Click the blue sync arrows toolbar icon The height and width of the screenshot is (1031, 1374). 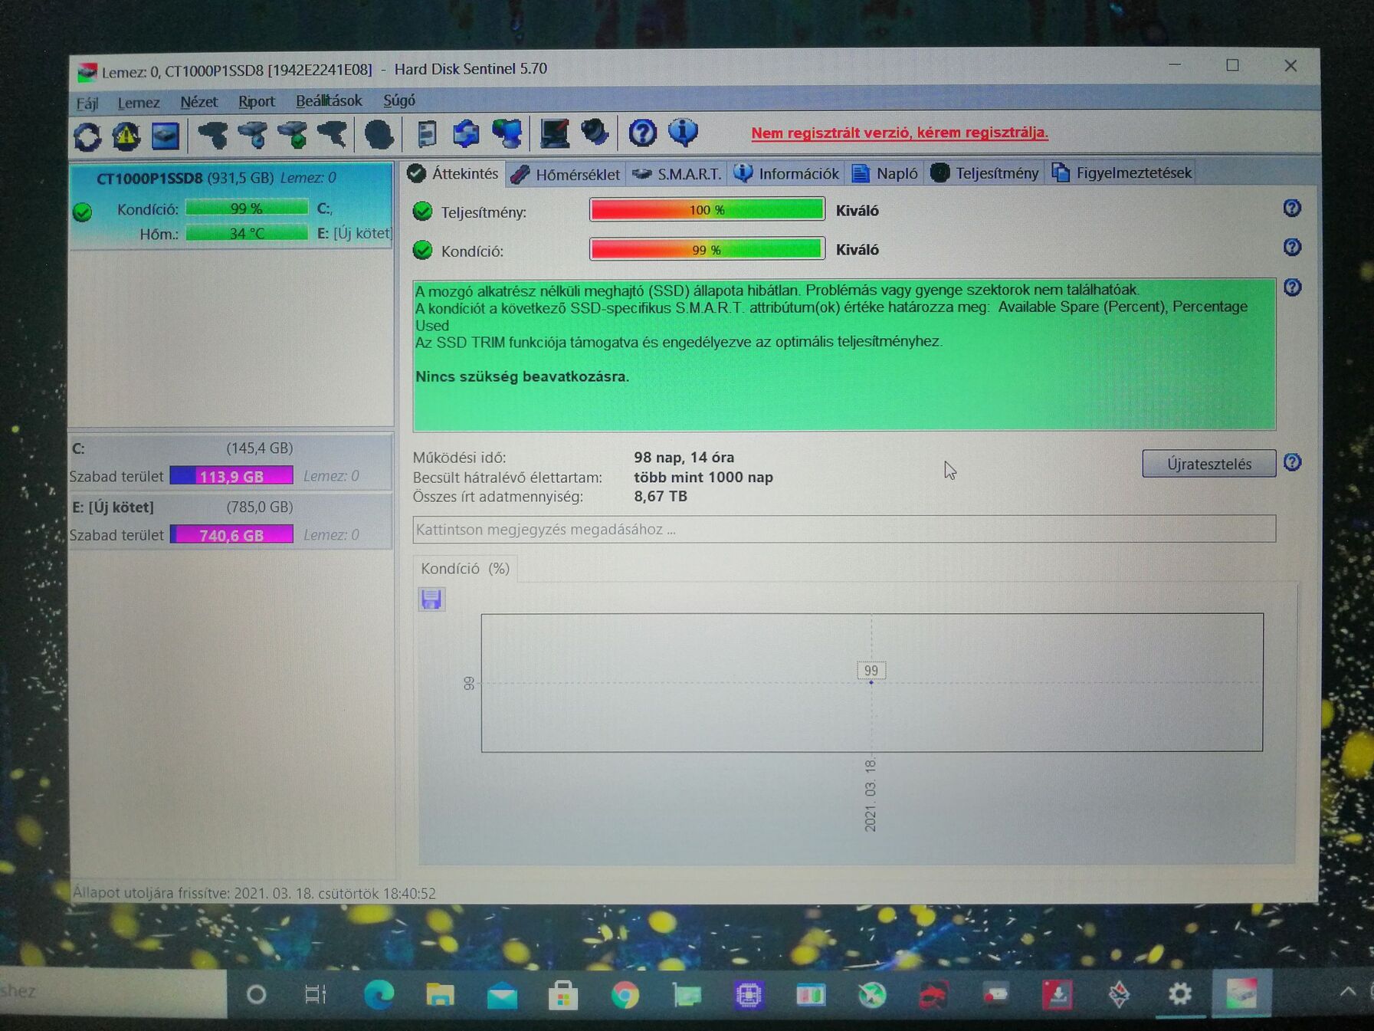pyautogui.click(x=466, y=134)
